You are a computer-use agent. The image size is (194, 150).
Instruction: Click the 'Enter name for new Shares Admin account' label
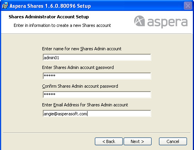coord(82,49)
